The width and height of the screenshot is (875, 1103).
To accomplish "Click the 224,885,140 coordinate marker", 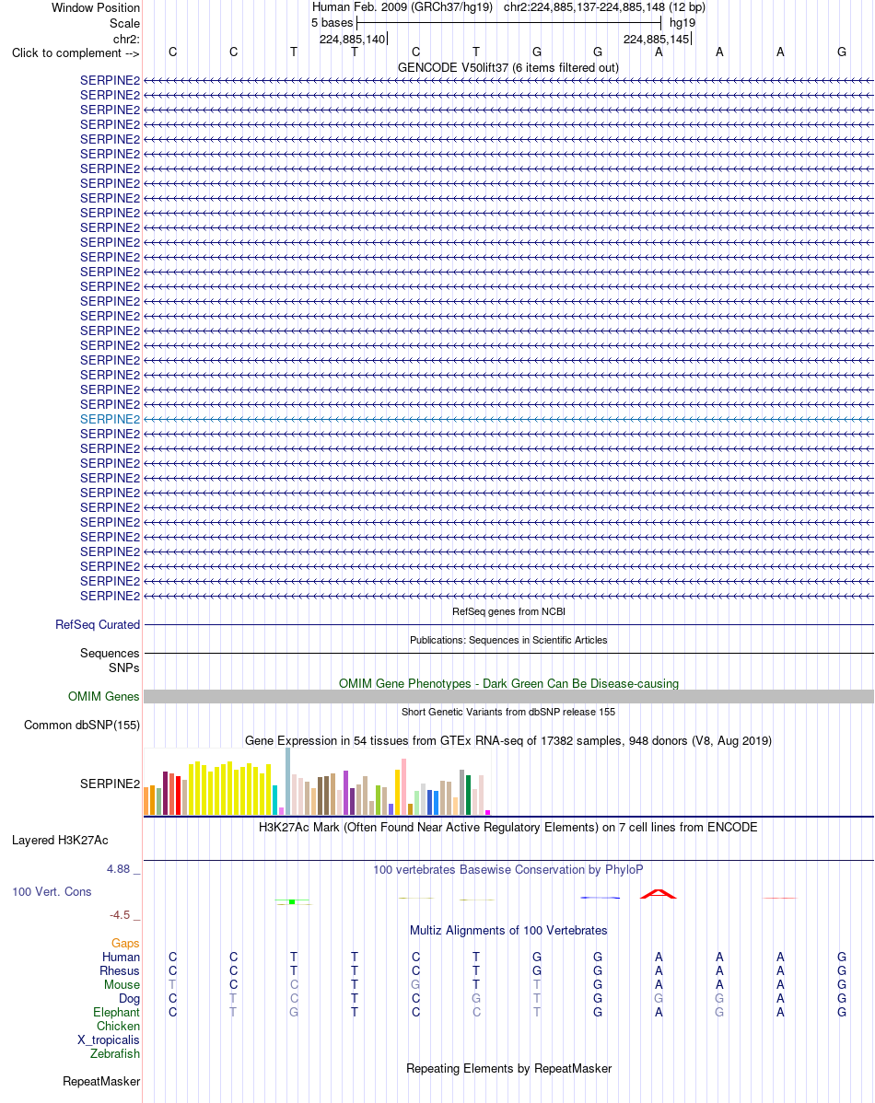I will tap(353, 39).
